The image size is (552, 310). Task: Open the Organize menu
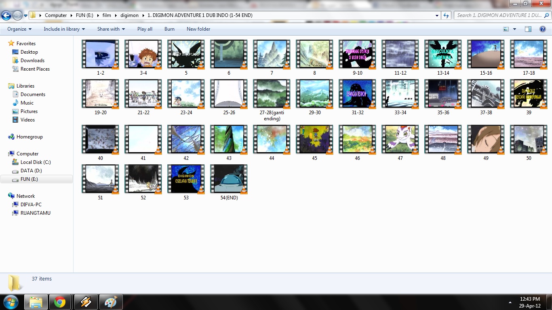tap(19, 29)
